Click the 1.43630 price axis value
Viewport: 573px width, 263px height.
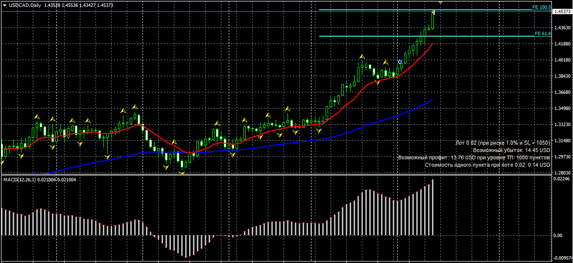(x=562, y=28)
